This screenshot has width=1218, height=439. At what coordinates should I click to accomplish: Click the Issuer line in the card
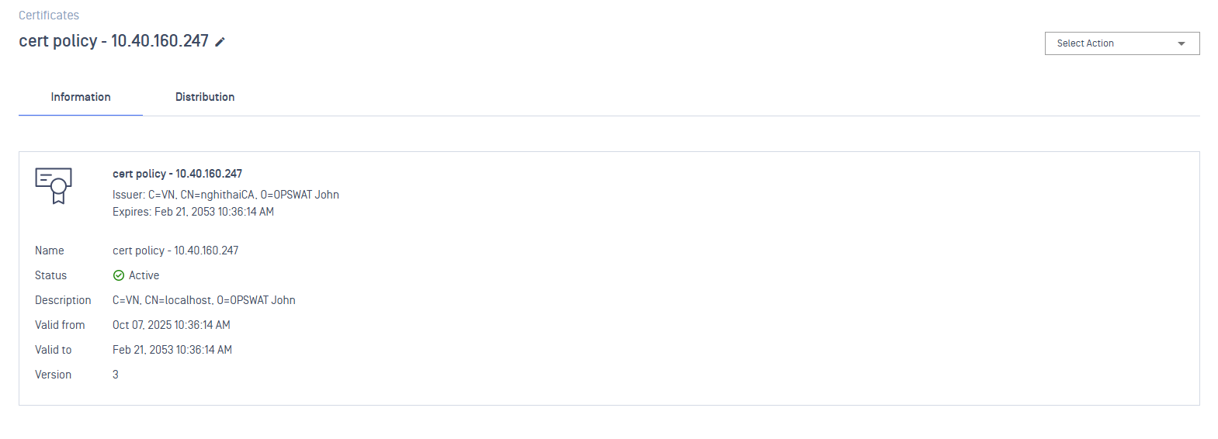[x=225, y=195]
